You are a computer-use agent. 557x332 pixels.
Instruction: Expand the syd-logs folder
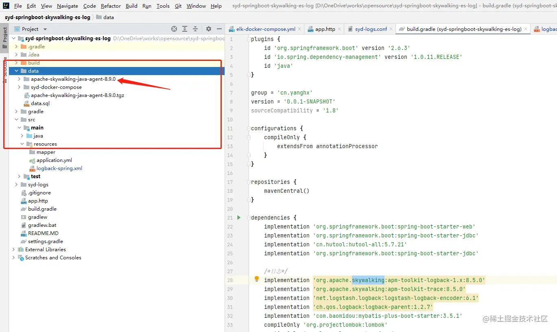click(16, 185)
